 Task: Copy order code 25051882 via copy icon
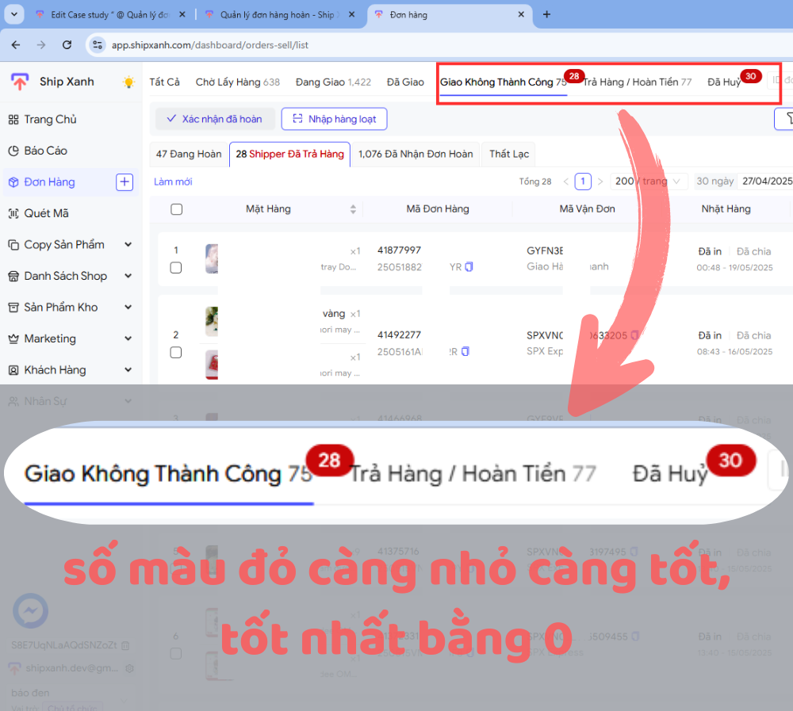[469, 267]
